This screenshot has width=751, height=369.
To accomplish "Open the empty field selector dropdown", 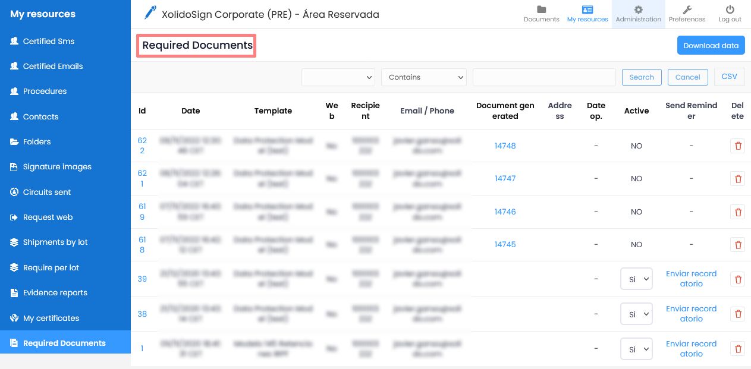I will [338, 77].
